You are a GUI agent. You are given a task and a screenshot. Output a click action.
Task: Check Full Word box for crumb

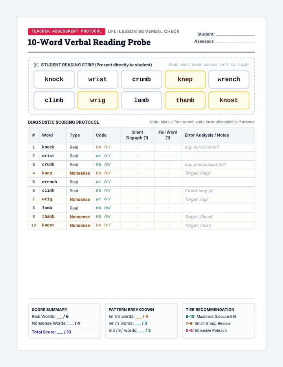pyautogui.click(x=168, y=165)
